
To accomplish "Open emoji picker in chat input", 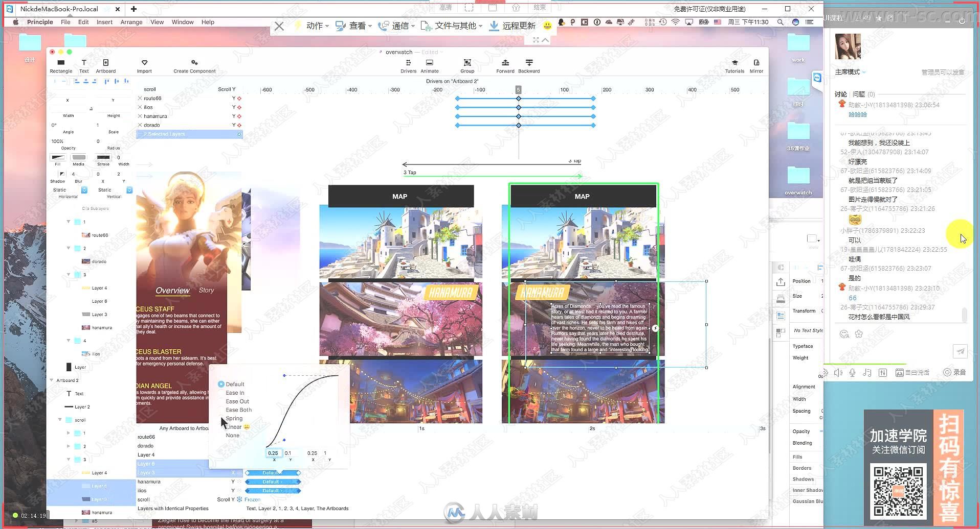I will click(844, 334).
